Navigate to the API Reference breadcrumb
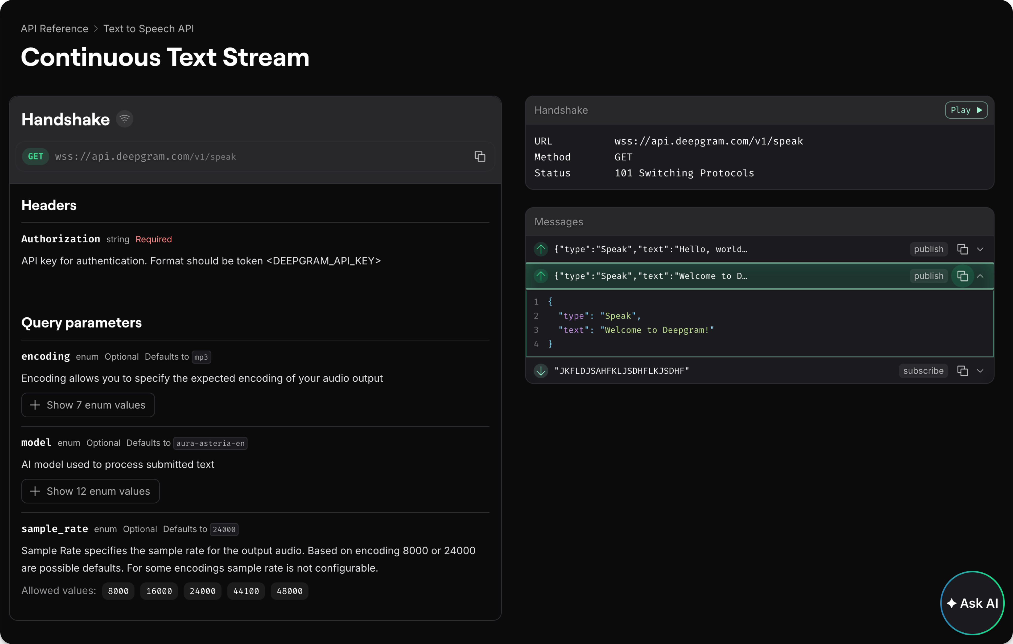1013x644 pixels. (x=54, y=29)
